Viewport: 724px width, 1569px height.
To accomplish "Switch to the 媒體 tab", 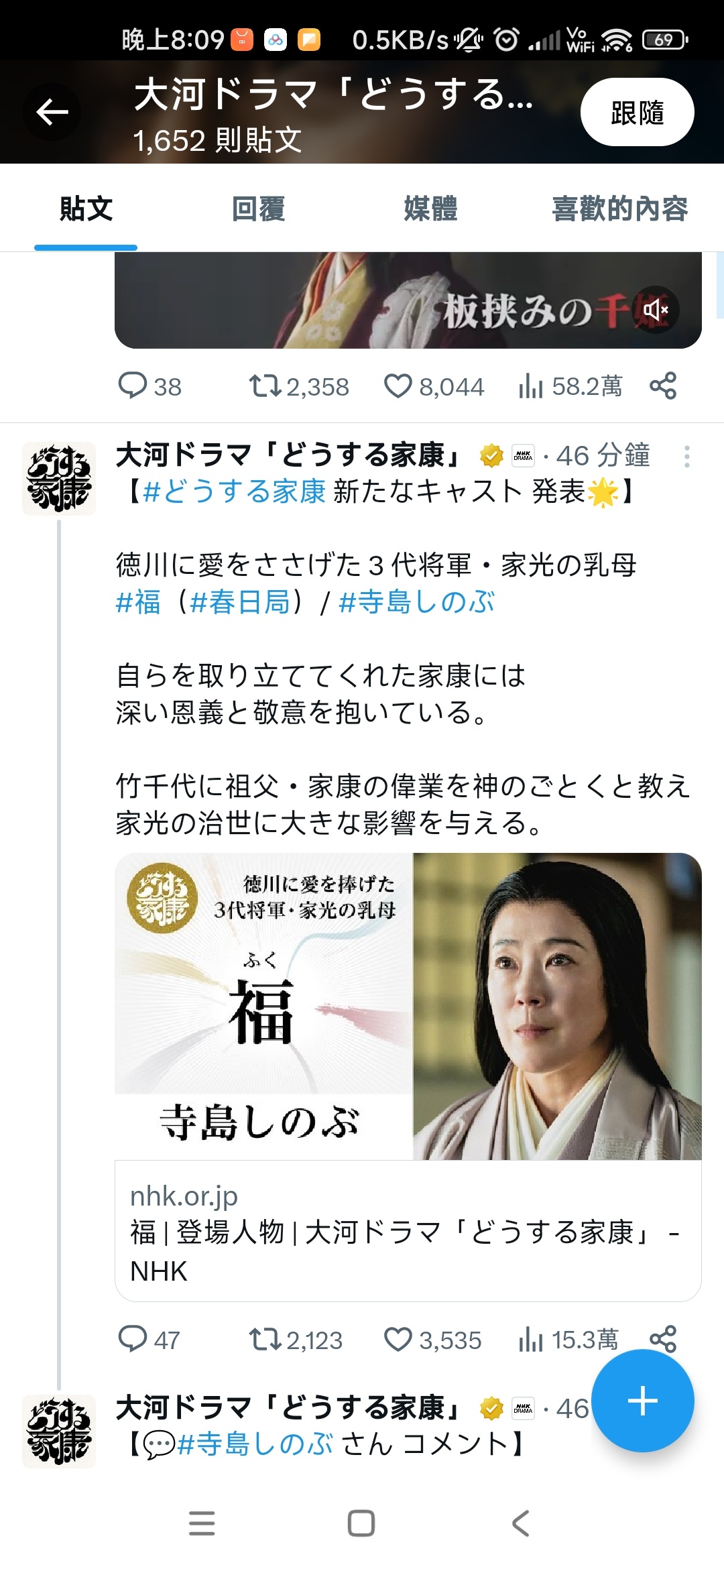I will 430,209.
